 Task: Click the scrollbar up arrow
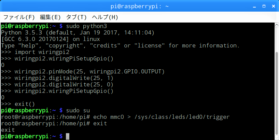[x=277, y=25]
